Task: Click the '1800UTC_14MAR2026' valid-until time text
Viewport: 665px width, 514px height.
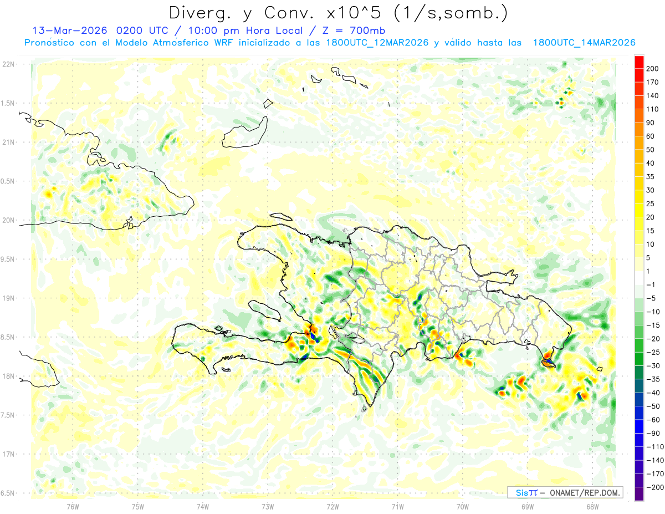Action: point(584,43)
